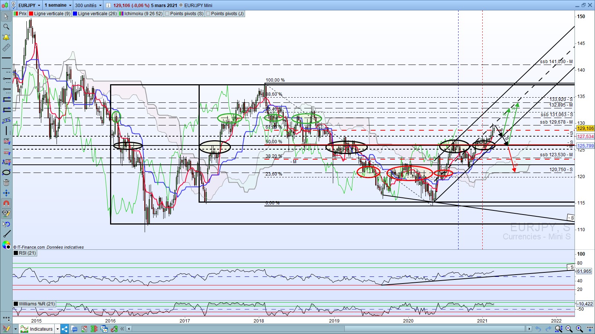The image size is (595, 334).
Task: Toggle the magnet snap tool
Action: [6, 203]
